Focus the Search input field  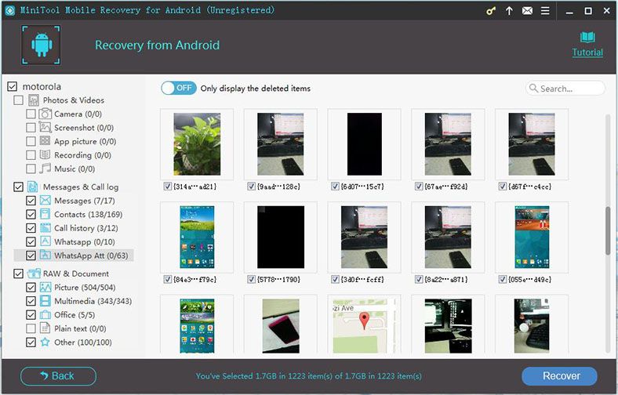[571, 89]
